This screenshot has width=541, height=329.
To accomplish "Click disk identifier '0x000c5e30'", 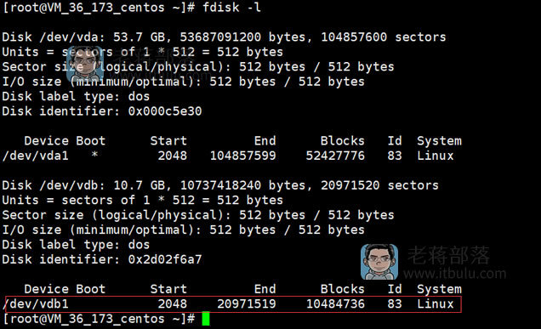I will (x=165, y=111).
